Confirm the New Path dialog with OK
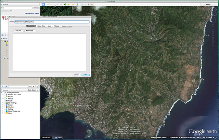The width and height of the screenshot is (219, 140). pos(86,75)
